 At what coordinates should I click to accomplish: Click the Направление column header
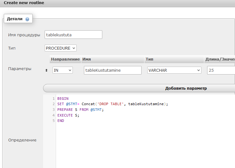pyautogui.click(x=65, y=59)
